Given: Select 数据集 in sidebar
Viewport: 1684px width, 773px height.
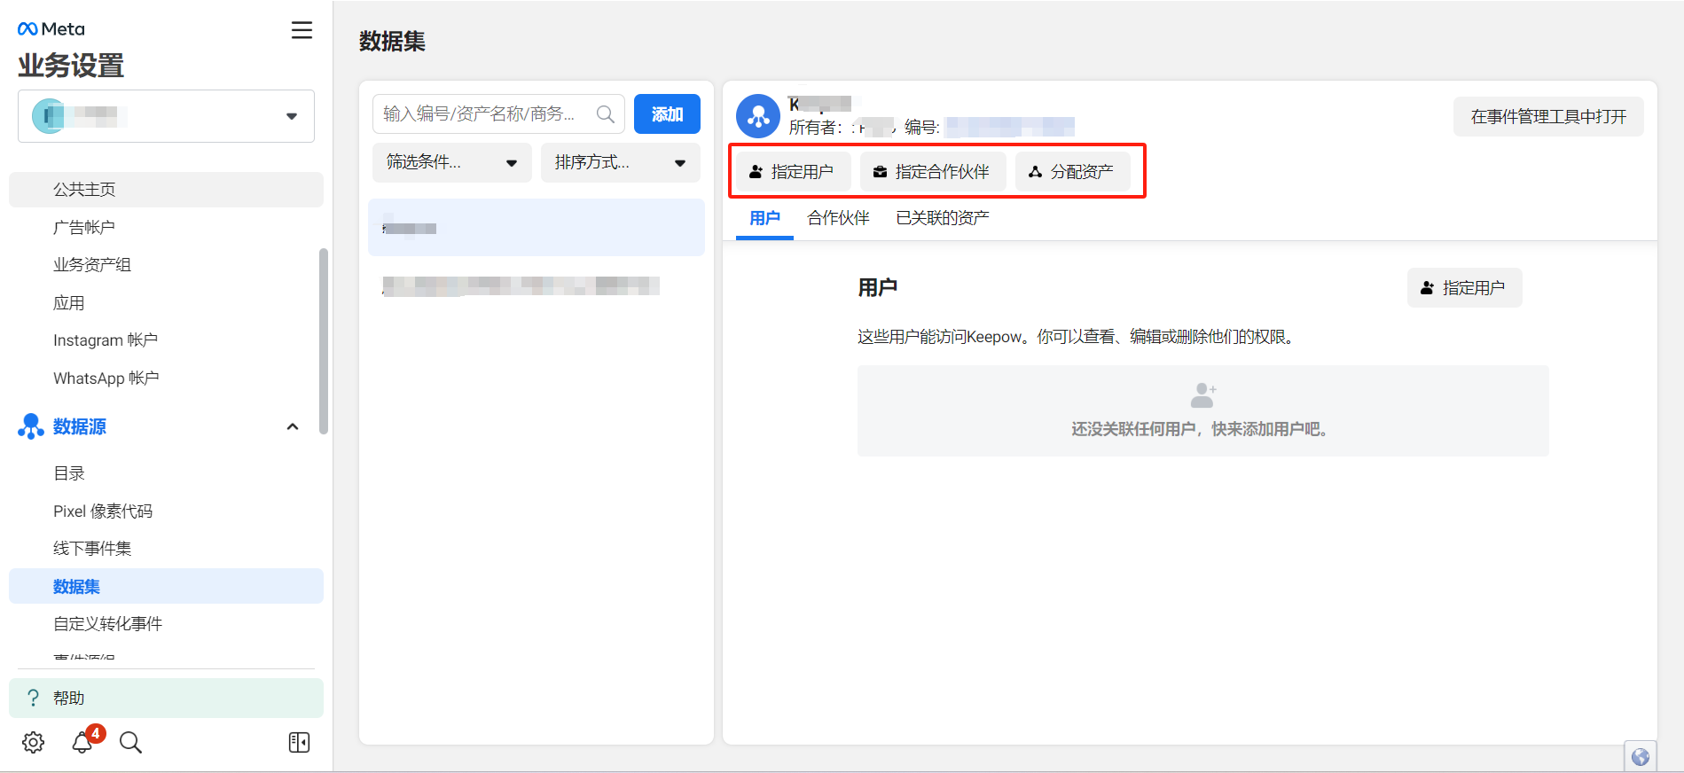Looking at the screenshot, I should pyautogui.click(x=166, y=586).
